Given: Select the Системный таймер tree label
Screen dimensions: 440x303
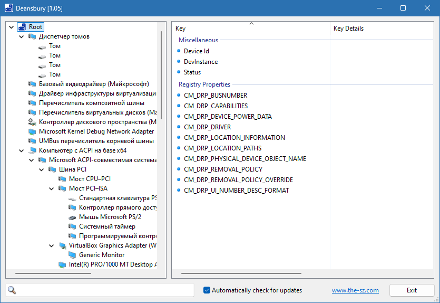Looking at the screenshot, I should [x=107, y=226].
